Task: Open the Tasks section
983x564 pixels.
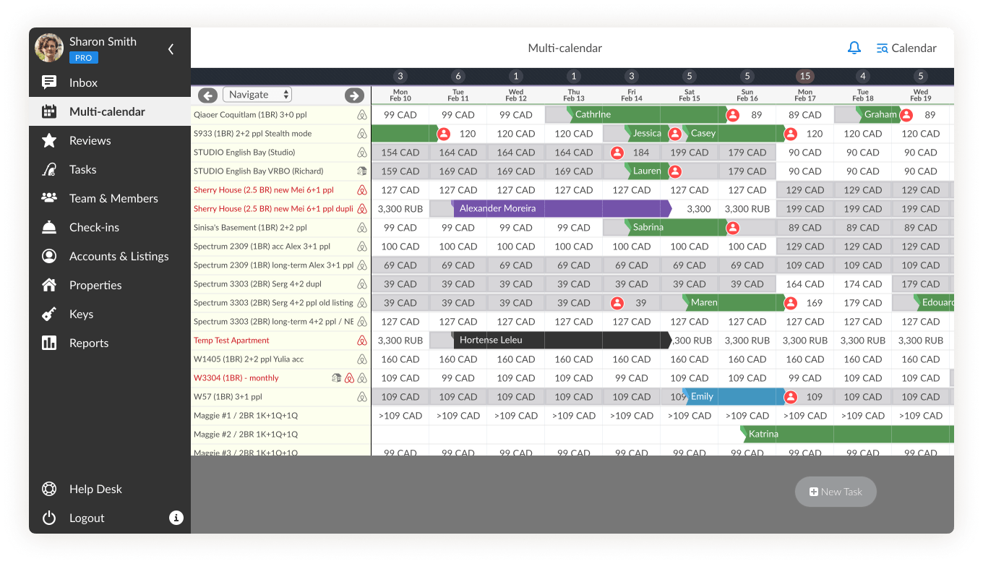Action: point(110,169)
